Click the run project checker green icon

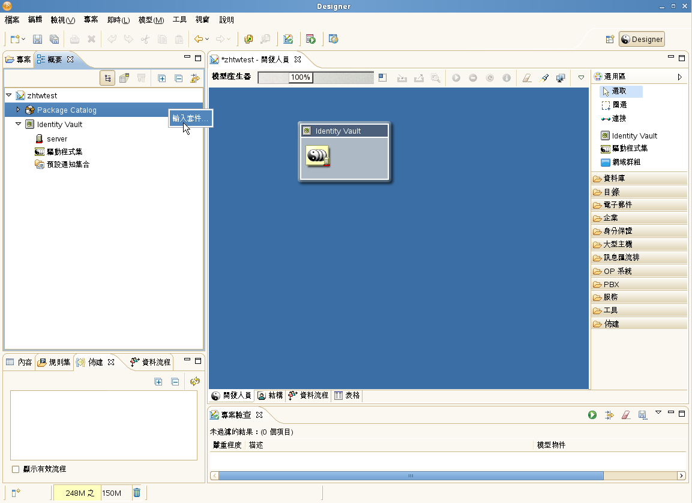coord(592,415)
